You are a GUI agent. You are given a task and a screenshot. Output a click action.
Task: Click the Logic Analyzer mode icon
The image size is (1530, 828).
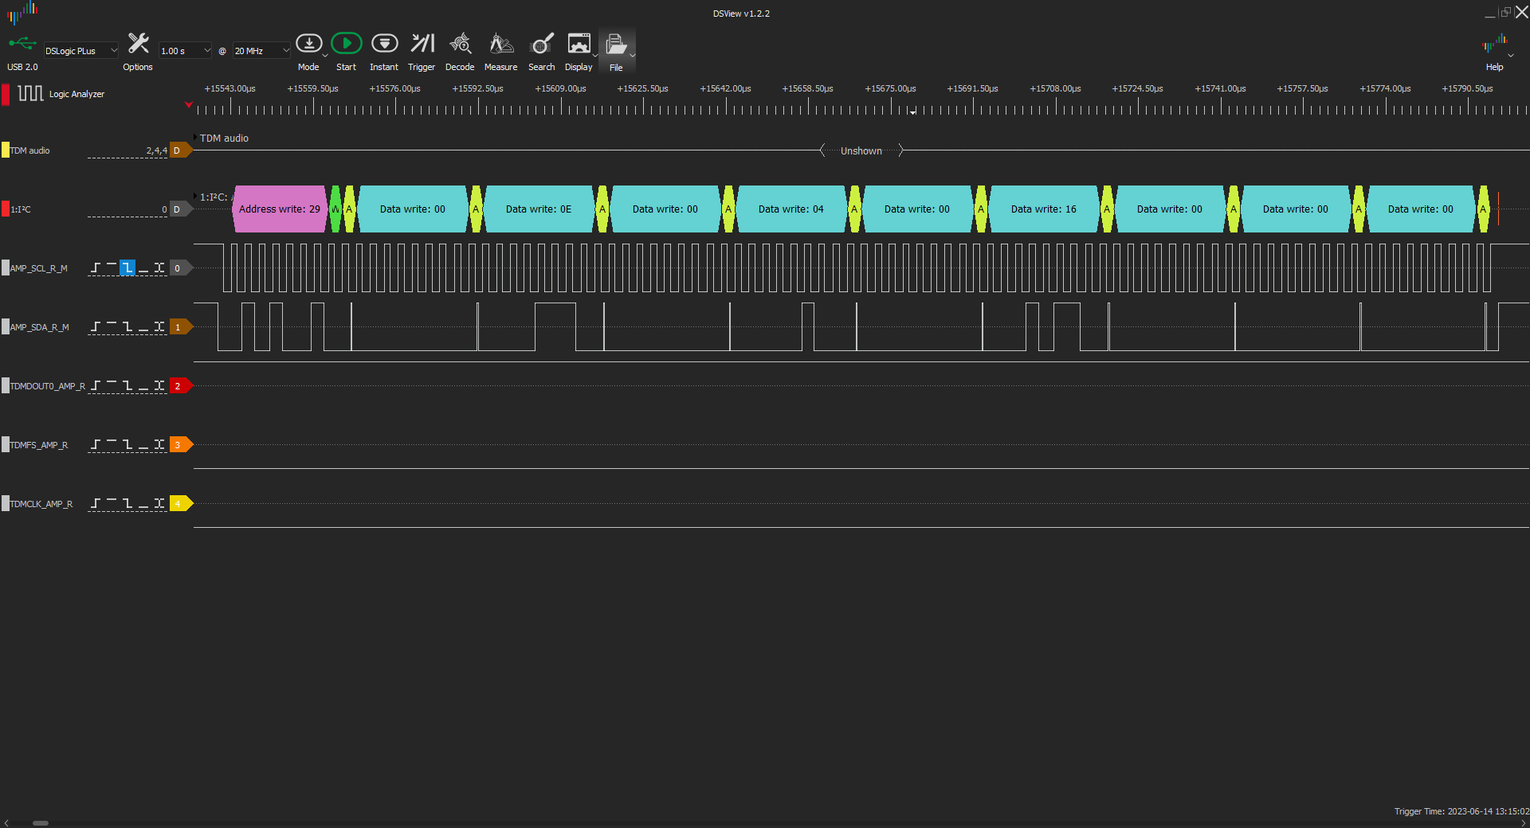click(30, 93)
